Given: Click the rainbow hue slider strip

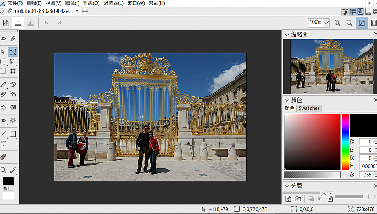Looking at the screenshot, I should click(x=345, y=142).
